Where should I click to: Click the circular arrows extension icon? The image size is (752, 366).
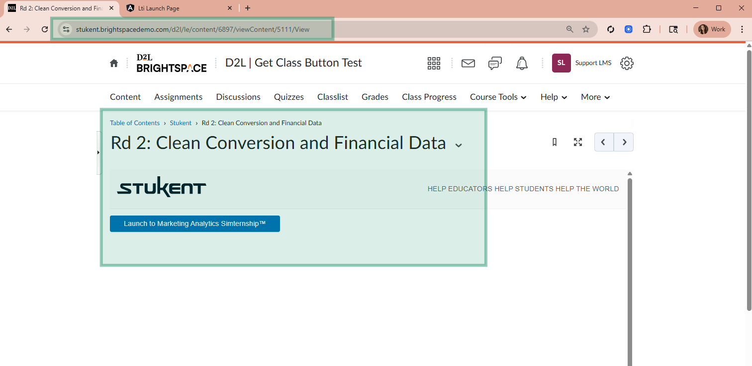tap(611, 29)
